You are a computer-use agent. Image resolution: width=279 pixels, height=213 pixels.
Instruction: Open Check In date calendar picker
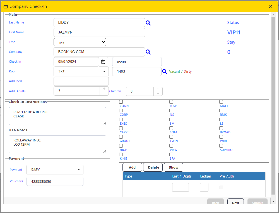pos(104,62)
